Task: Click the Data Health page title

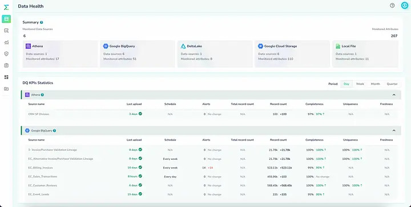Action: [x=31, y=6]
